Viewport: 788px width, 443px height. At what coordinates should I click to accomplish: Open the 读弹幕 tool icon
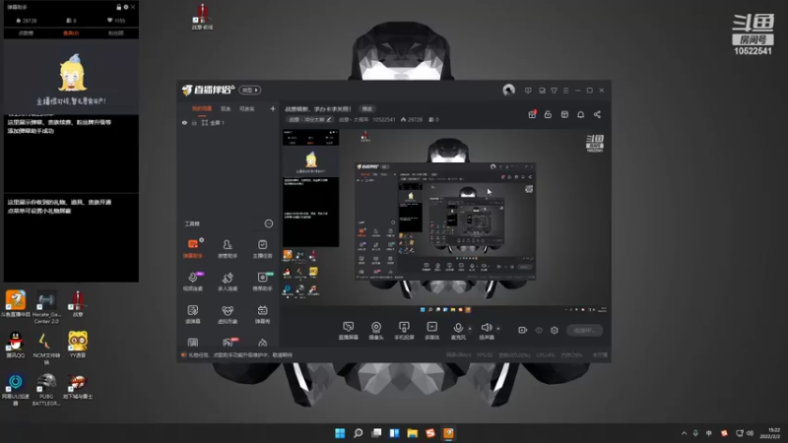click(x=192, y=314)
